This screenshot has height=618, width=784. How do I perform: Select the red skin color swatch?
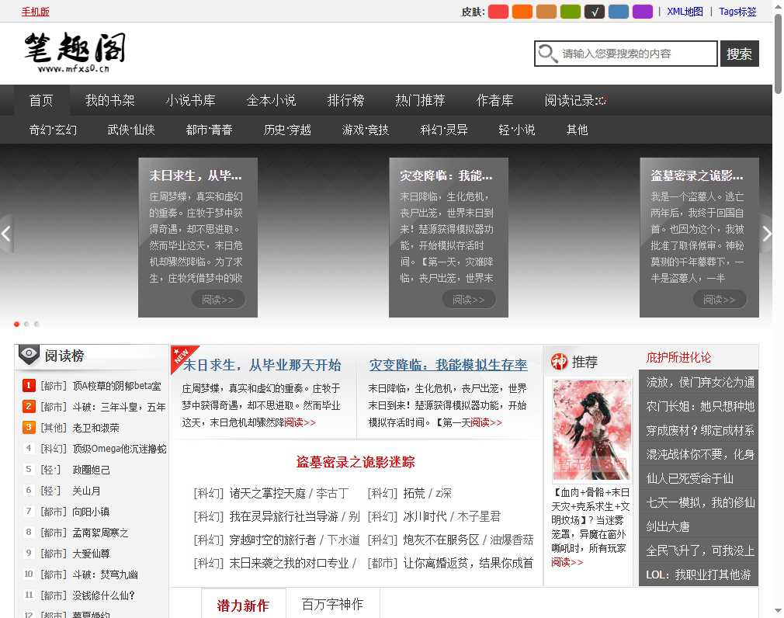coord(498,12)
